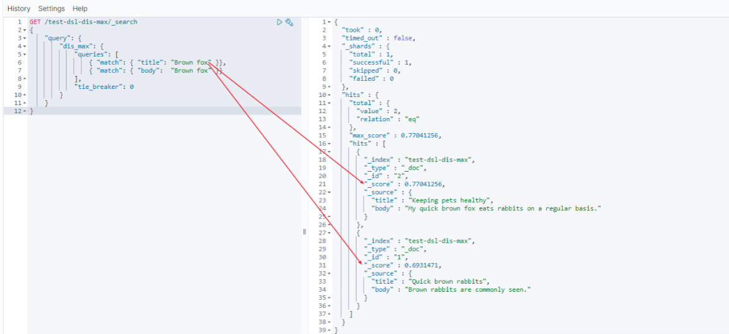Open the Help menu item
Viewport: 729px width, 334px height.
click(x=80, y=8)
